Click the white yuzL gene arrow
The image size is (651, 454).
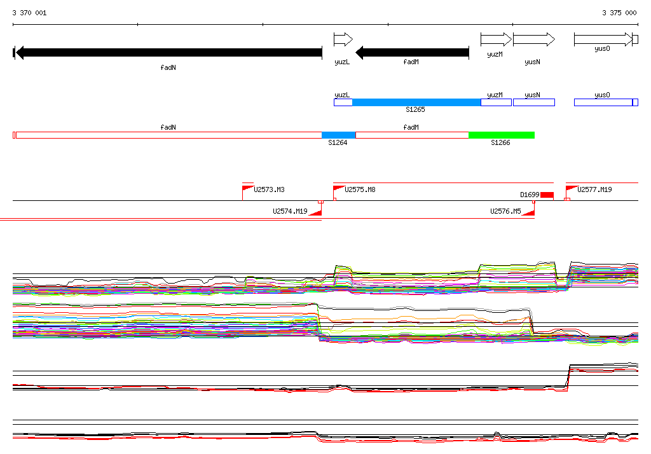click(343, 39)
